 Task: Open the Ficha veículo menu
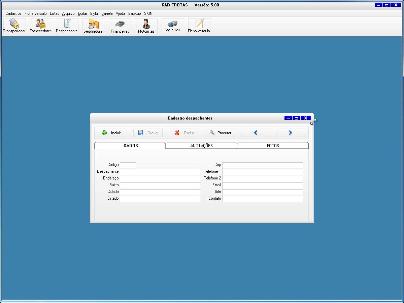coord(36,13)
